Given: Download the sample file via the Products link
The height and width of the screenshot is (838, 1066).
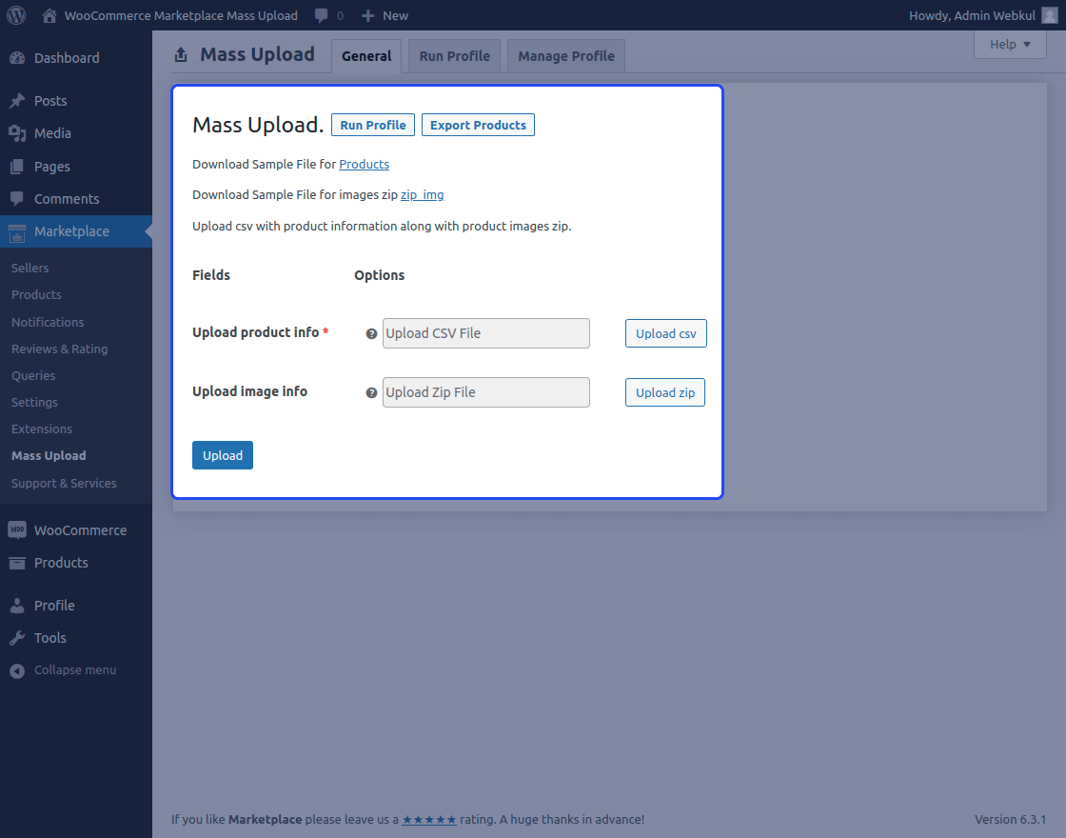Looking at the screenshot, I should (x=364, y=164).
